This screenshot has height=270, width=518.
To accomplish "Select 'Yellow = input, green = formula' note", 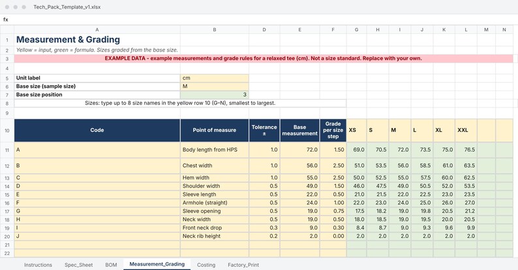I will (97, 50).
